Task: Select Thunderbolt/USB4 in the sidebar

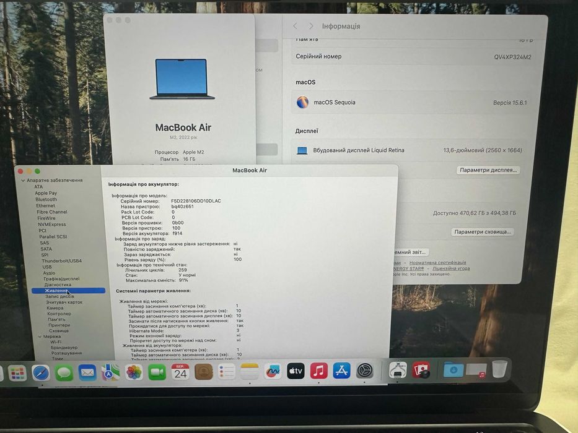Action: (61, 260)
